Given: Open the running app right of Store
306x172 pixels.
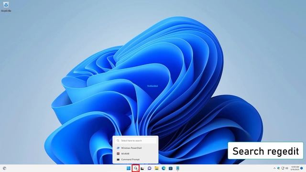Looking at the screenshot, I should [177, 168].
